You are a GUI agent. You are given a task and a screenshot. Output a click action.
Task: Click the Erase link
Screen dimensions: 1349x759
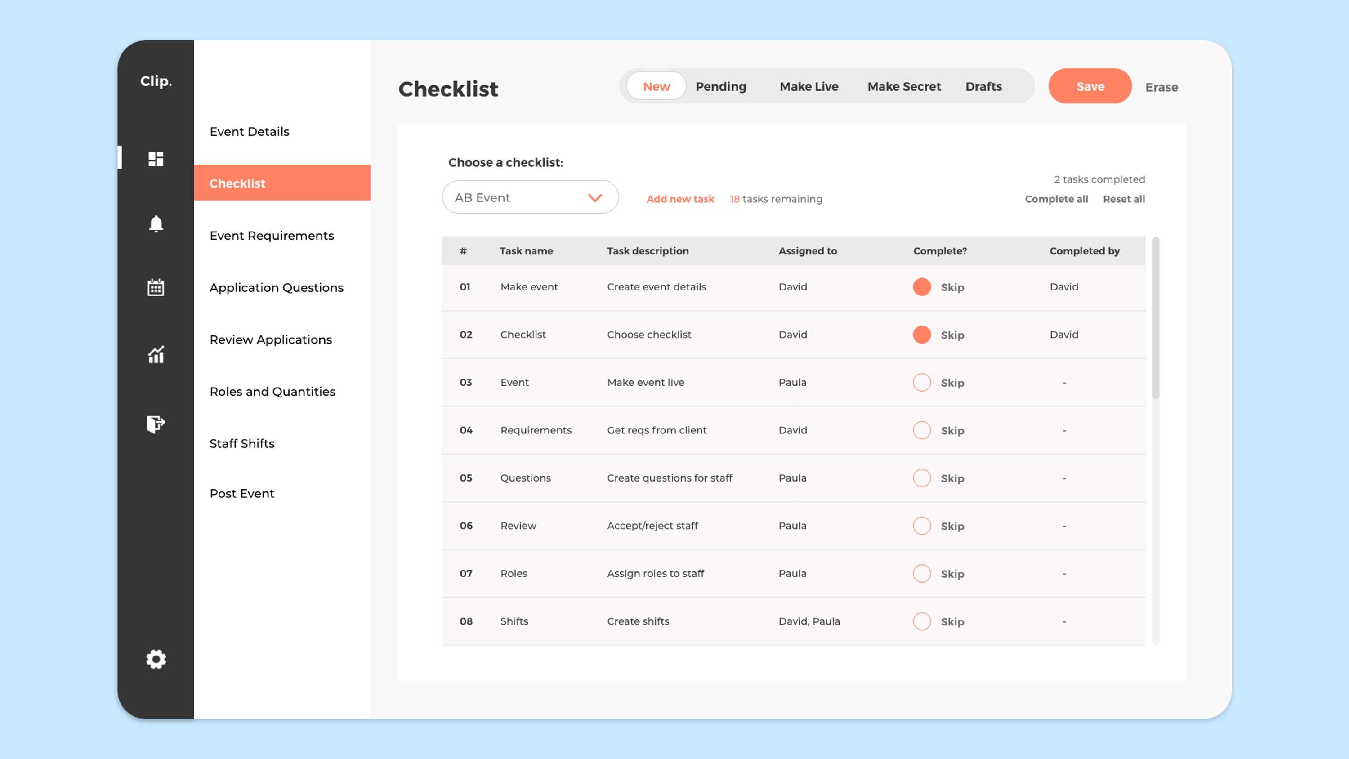(x=1161, y=87)
